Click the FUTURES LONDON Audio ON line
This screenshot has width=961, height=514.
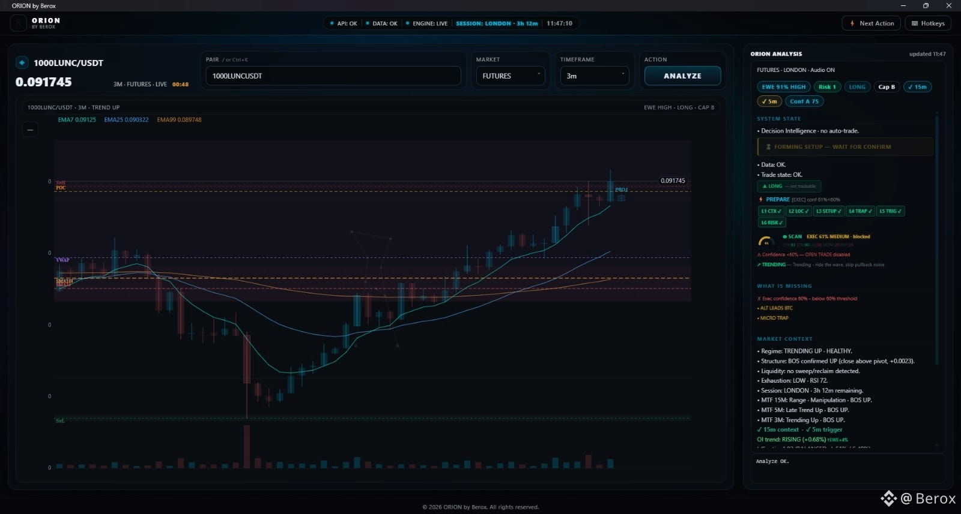[795, 70]
